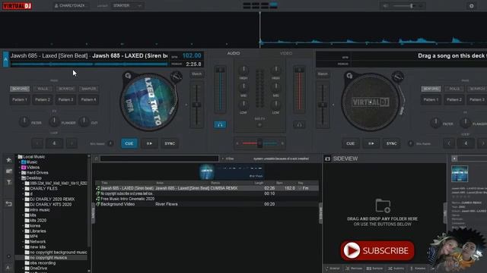The image size is (487, 273).
Task: Expand the CHARLY FILES folder
Action: 24,189
